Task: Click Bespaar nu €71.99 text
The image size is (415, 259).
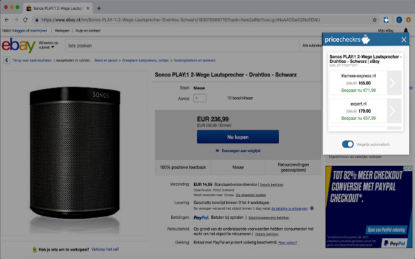Action: (x=359, y=91)
